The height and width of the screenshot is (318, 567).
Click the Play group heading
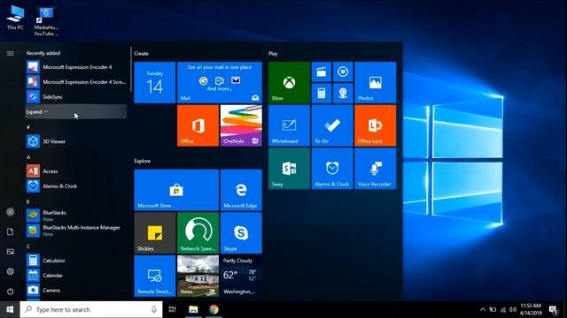pos(273,53)
